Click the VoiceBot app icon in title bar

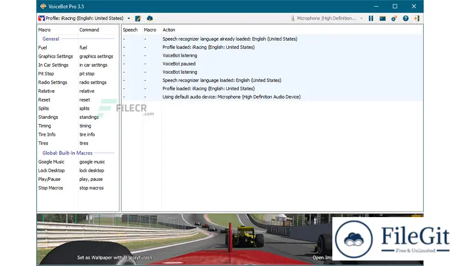click(43, 6)
